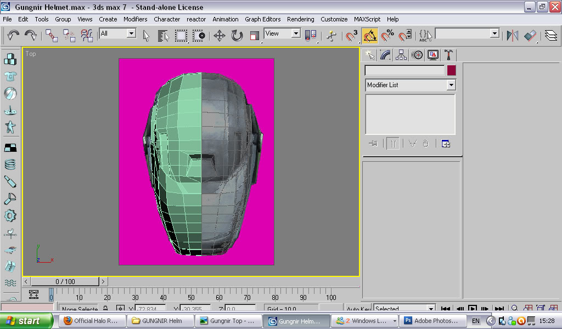Select the Select and Move tool
Image resolution: width=562 pixels, height=329 pixels.
coord(219,36)
